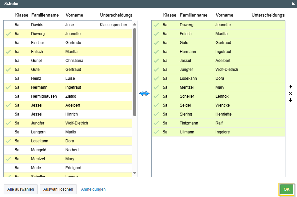Select Heinz in the left list
This screenshot has height=197, width=297.
68,78
